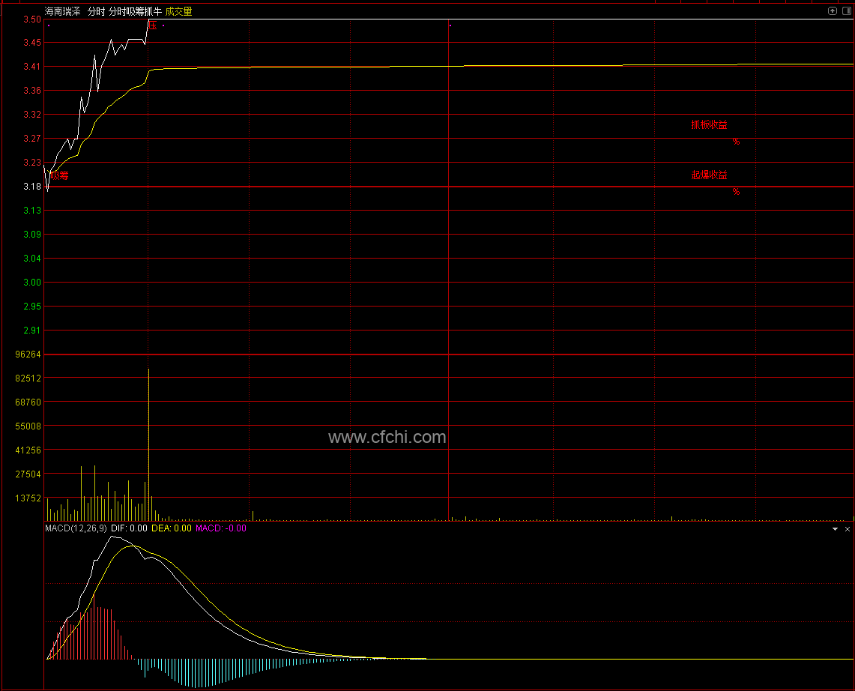
Task: Select the stock name 海南瑞泽
Action: (x=63, y=11)
